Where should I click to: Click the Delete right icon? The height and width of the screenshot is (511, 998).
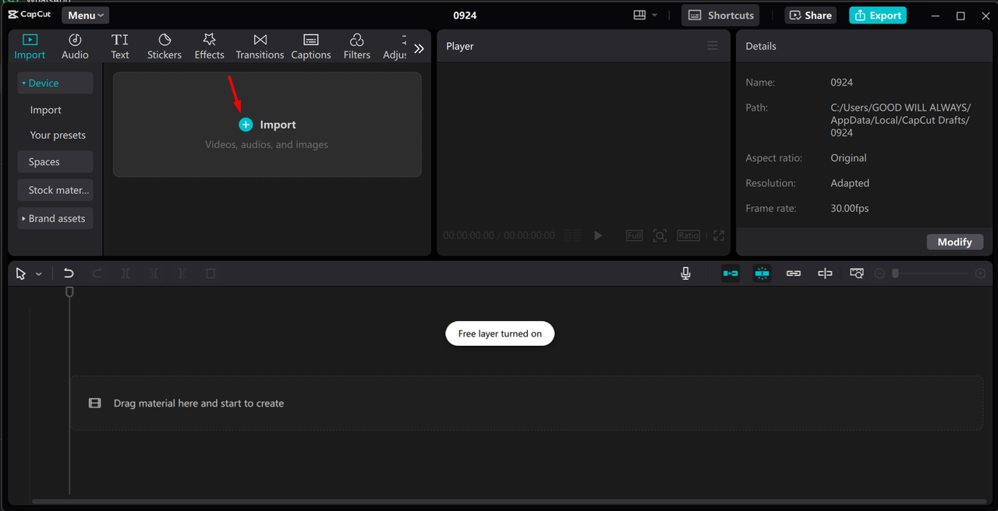point(182,273)
